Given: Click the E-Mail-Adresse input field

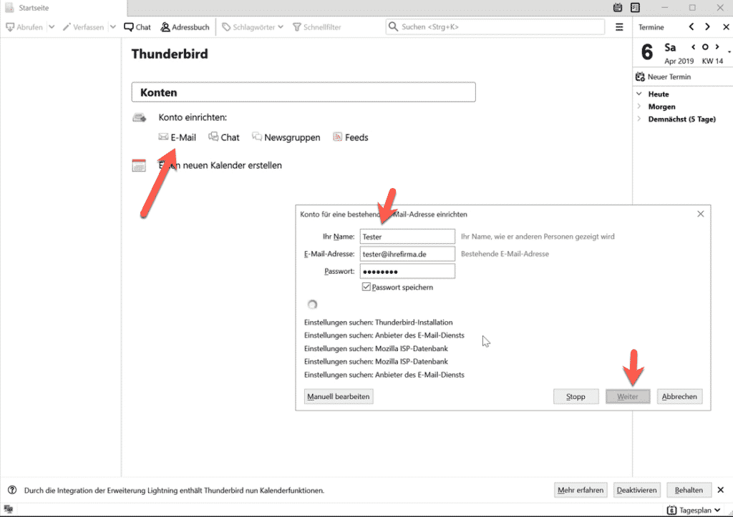Looking at the screenshot, I should pos(407,254).
